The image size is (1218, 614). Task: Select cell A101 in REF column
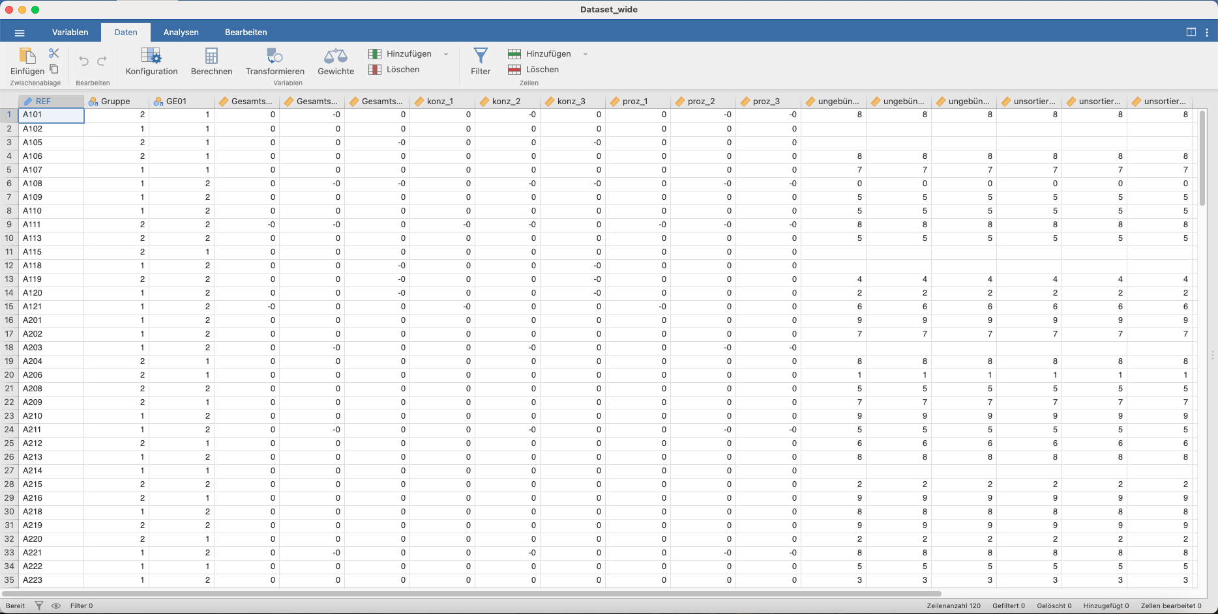click(51, 115)
